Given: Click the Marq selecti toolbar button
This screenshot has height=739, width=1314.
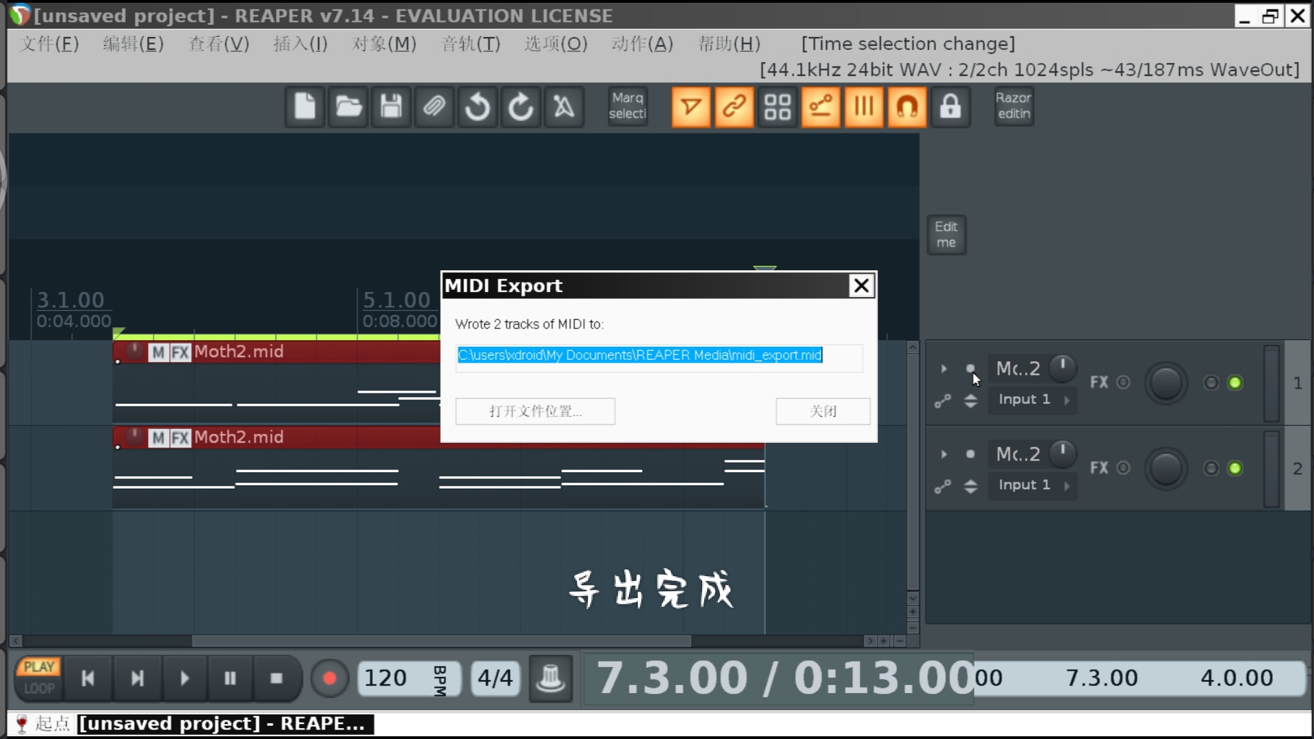Looking at the screenshot, I should click(628, 106).
